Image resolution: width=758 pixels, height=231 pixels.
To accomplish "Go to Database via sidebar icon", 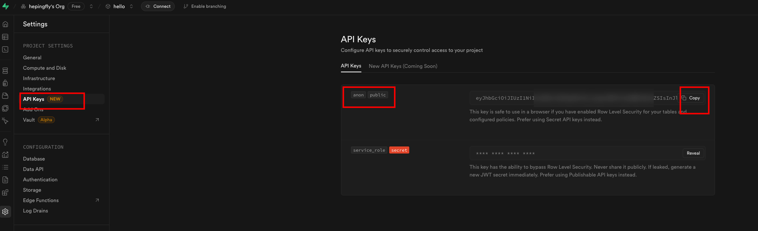I will click(5, 70).
